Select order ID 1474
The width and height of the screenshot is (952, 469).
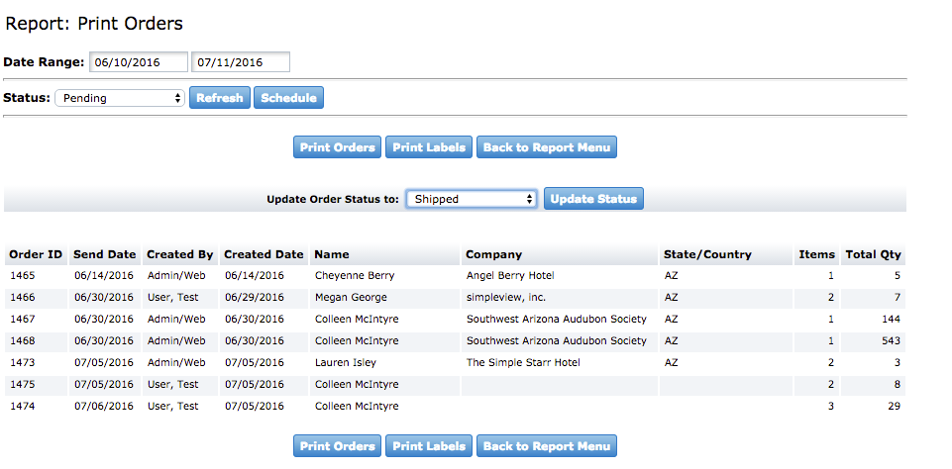pyautogui.click(x=23, y=407)
